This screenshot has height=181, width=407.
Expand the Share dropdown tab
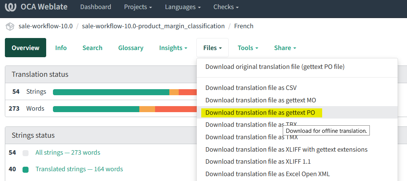point(285,48)
